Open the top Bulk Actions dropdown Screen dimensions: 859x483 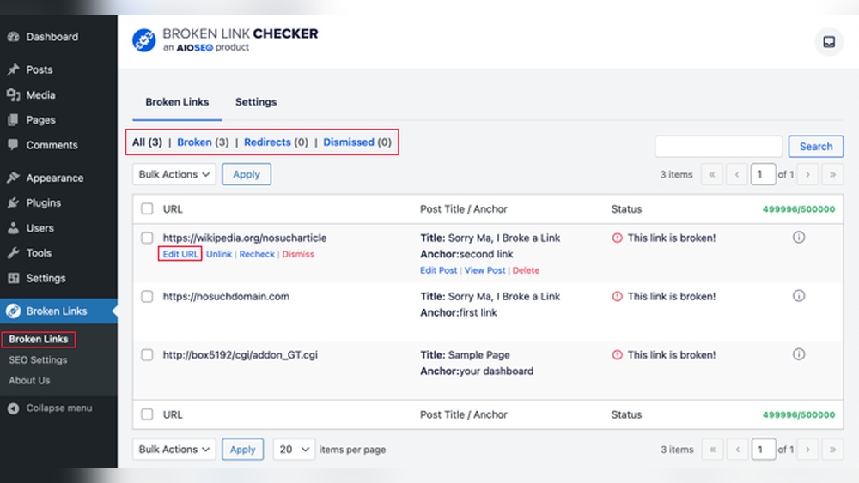[174, 174]
